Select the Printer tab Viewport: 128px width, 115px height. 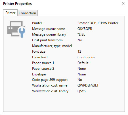(x=11, y=13)
